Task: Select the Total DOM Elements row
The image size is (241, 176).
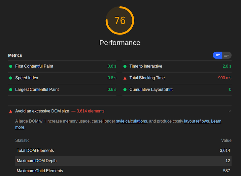Action: 123,151
